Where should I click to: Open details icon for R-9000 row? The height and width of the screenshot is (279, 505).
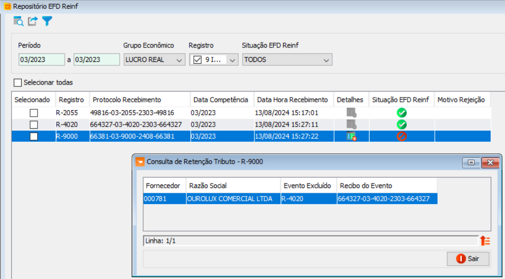351,137
